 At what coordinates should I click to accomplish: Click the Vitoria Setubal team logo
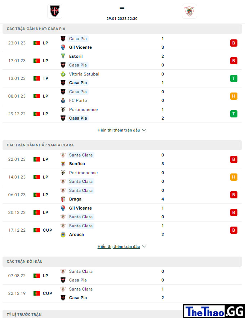click(x=63, y=74)
